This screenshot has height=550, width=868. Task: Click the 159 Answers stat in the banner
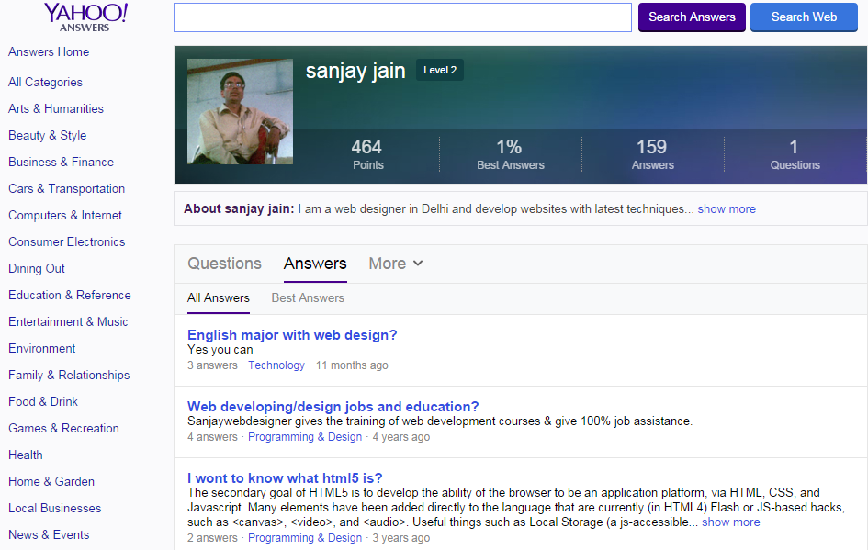pyautogui.click(x=653, y=154)
